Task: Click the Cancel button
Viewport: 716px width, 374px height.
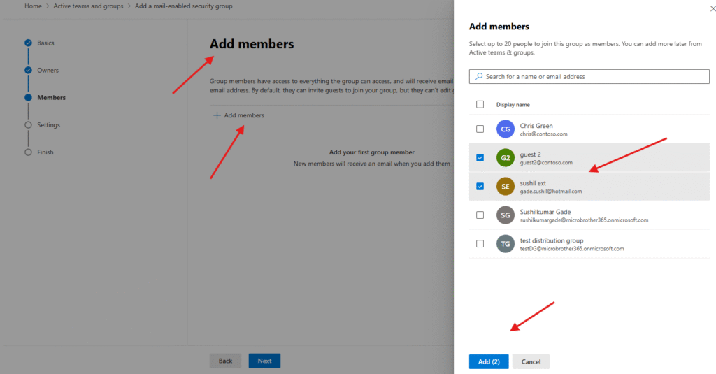Action: click(531, 361)
